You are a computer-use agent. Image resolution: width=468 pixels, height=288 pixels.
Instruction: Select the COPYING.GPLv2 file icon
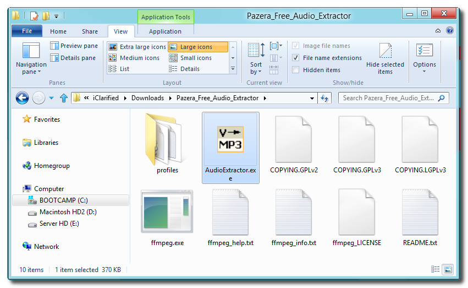[294, 139]
